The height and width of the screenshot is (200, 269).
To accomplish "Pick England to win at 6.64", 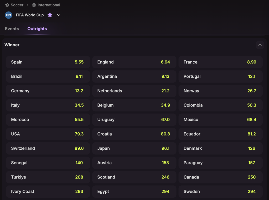I will pyautogui.click(x=134, y=62).
